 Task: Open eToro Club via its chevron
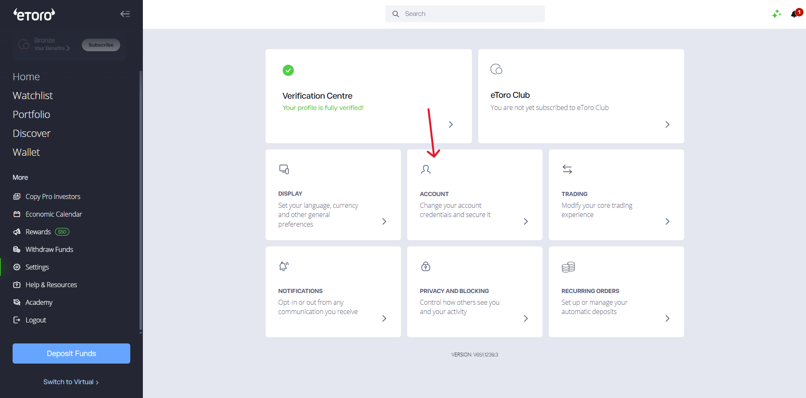pyautogui.click(x=667, y=124)
